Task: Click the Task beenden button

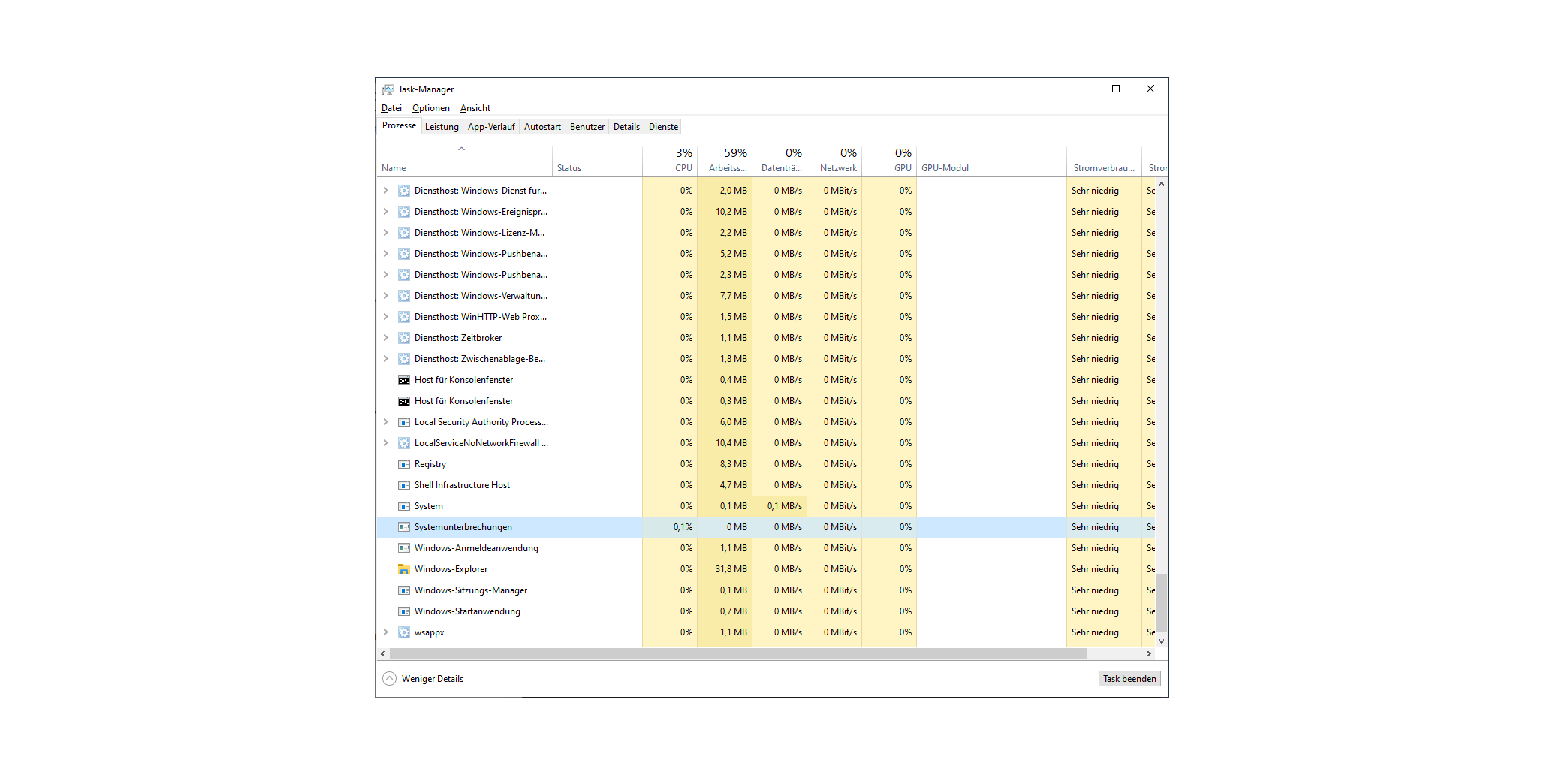Action: (1129, 679)
